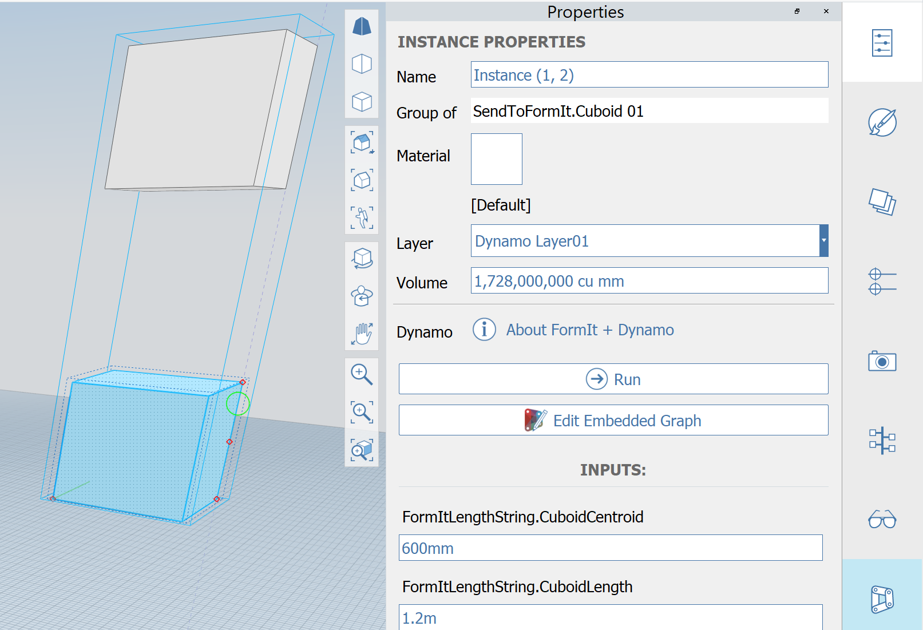The image size is (923, 630).
Task: Open the Properties panel icon at top right
Action: 881,42
